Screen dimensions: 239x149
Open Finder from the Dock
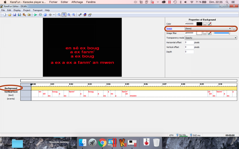(x=82, y=143)
